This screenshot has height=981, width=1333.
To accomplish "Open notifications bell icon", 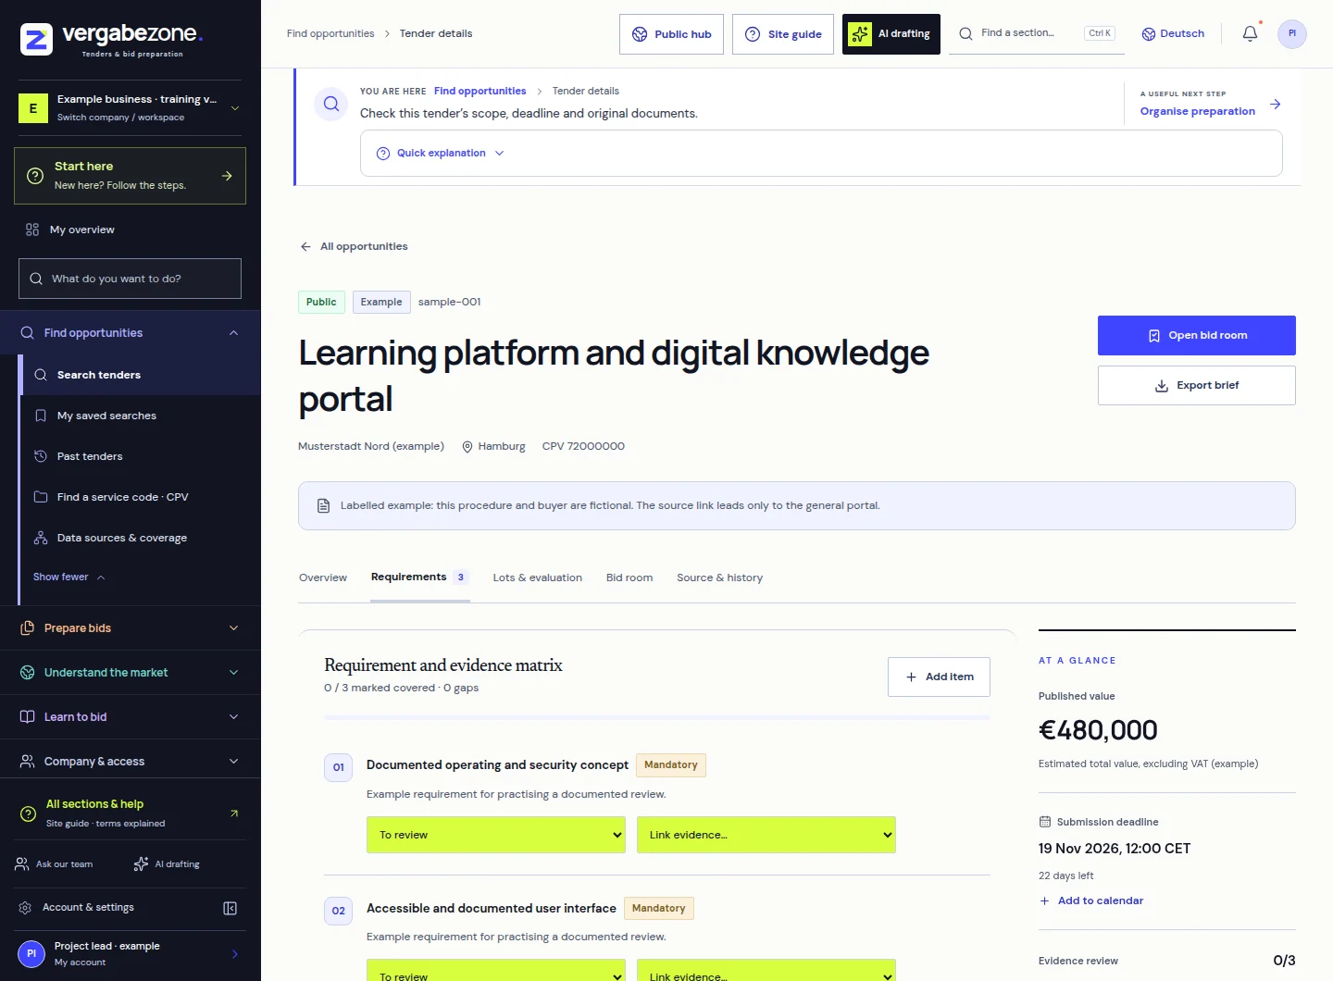I will (x=1250, y=33).
